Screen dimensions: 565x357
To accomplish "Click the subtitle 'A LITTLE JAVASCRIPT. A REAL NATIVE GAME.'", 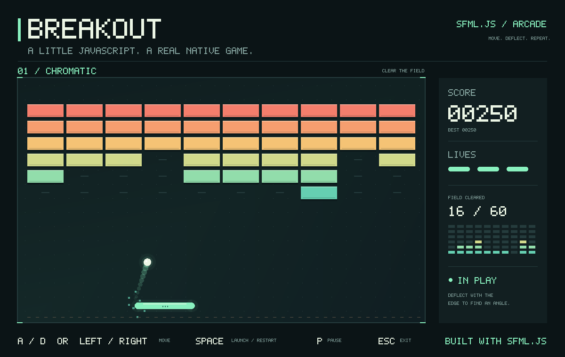I will pos(140,51).
